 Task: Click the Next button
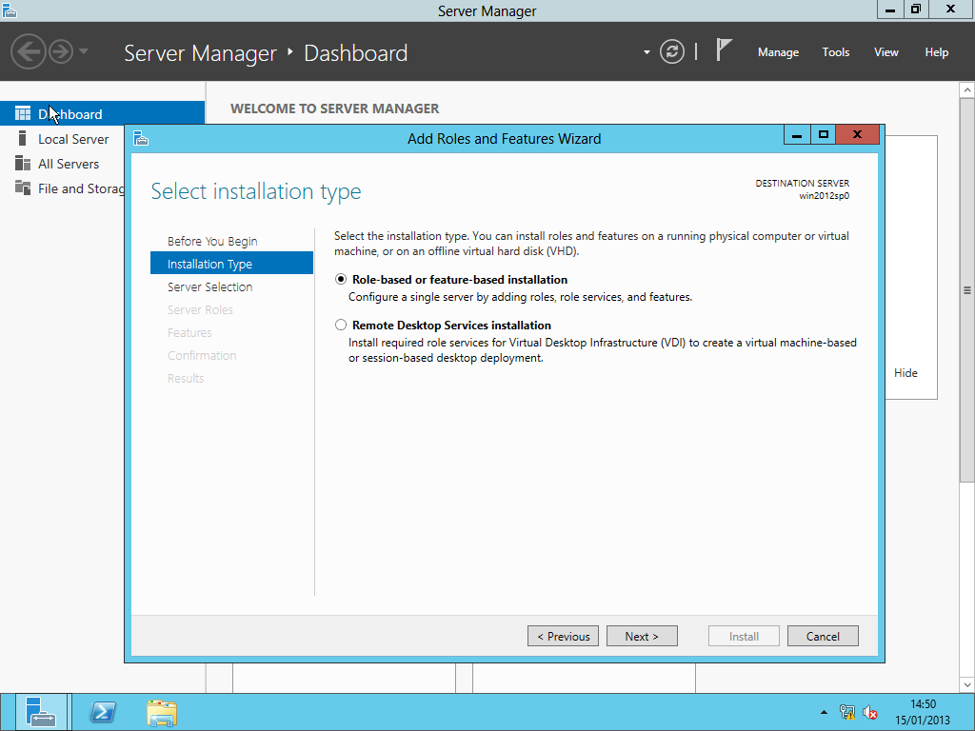tap(642, 636)
